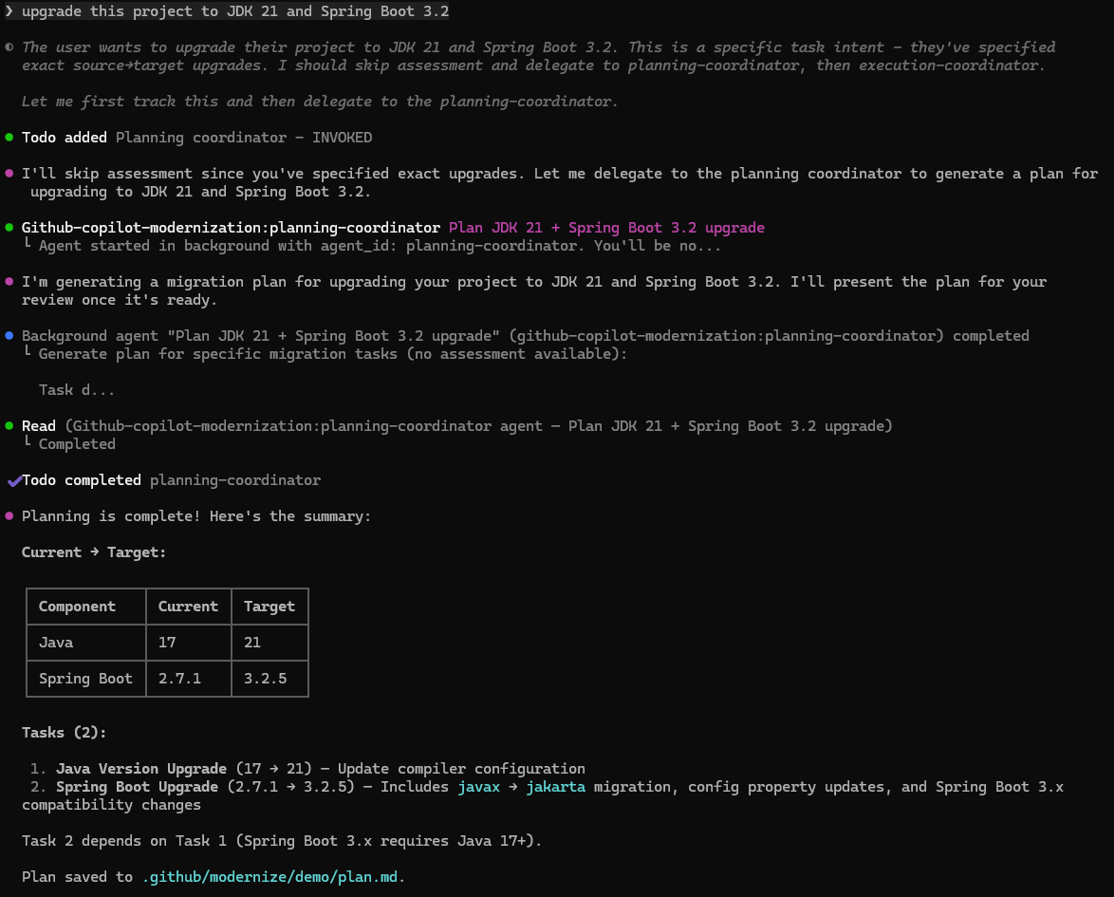Click the cyan 'jakarta' keyword
Viewport: 1114px width, 897px height.
(556, 787)
